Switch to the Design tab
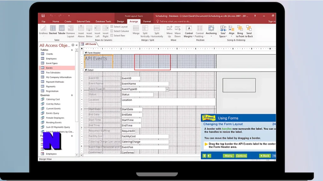 pos(120,21)
